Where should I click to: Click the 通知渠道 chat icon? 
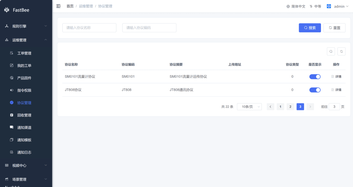pyautogui.click(x=12, y=127)
